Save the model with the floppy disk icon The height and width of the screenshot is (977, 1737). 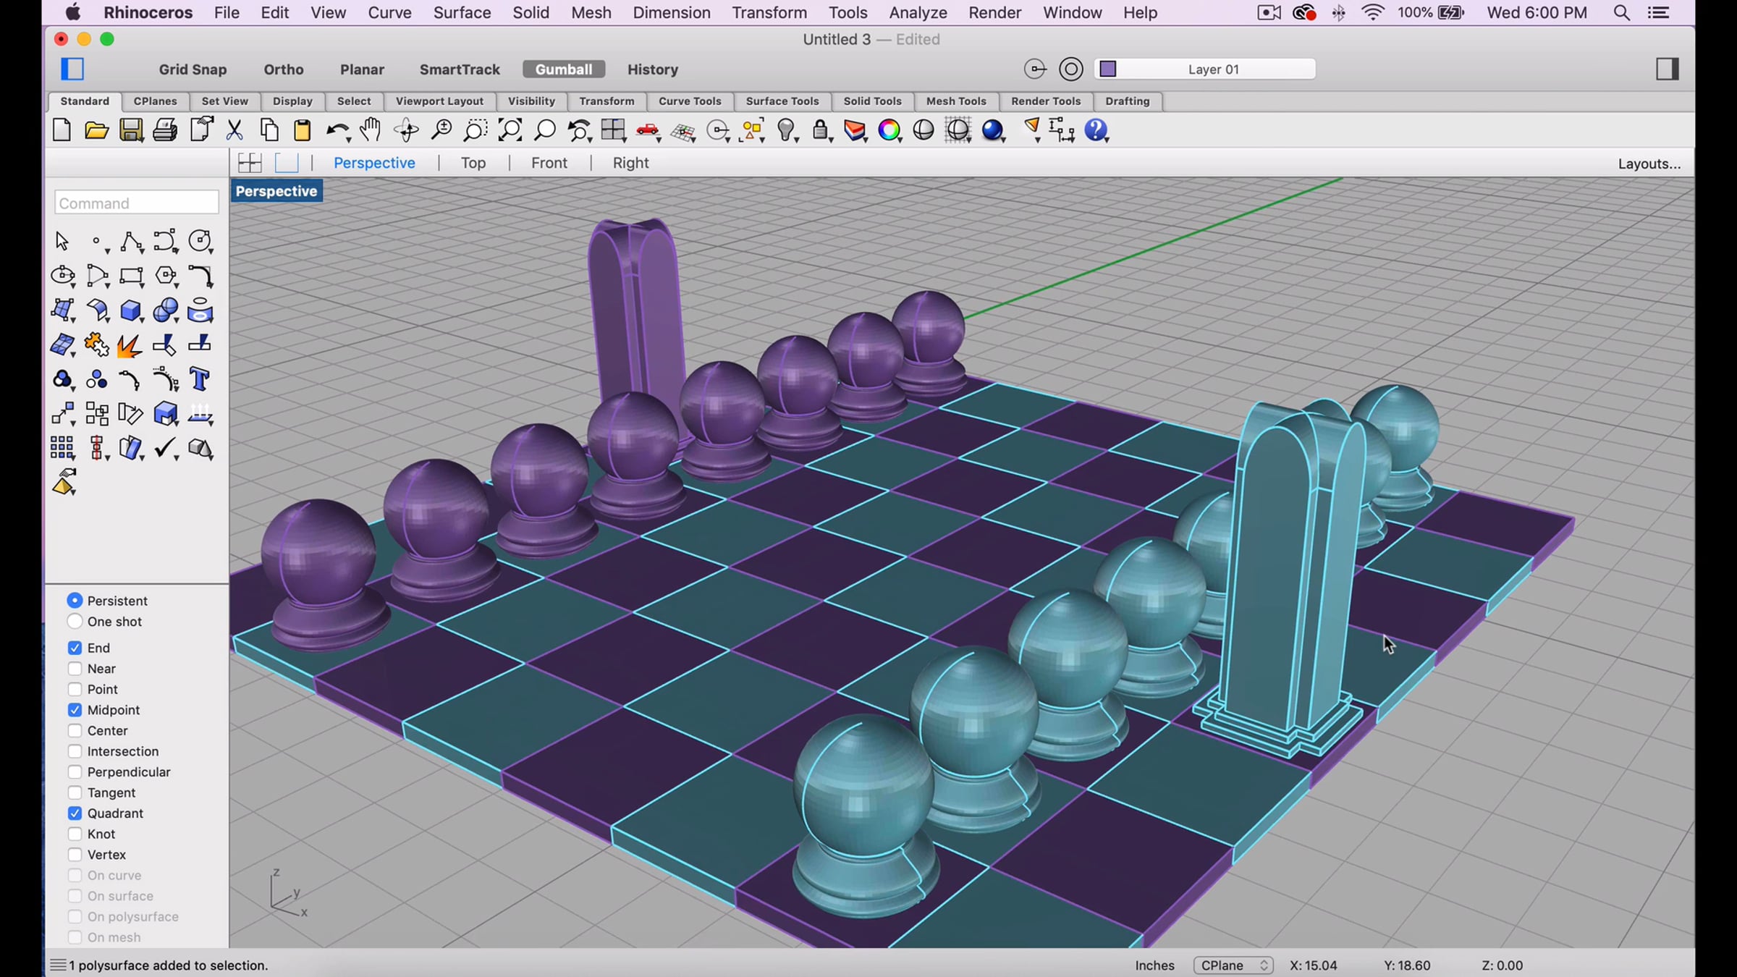tap(131, 130)
